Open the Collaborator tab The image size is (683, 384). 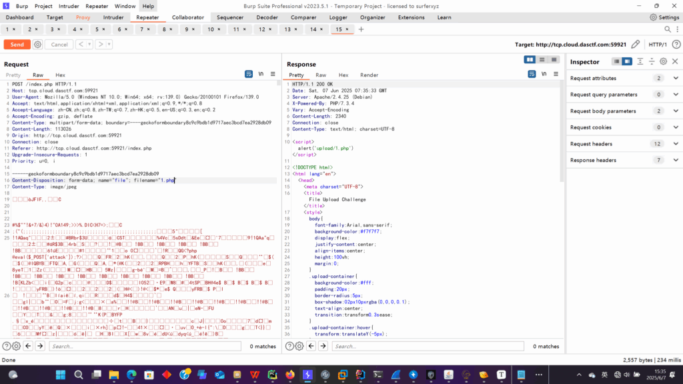click(x=187, y=17)
